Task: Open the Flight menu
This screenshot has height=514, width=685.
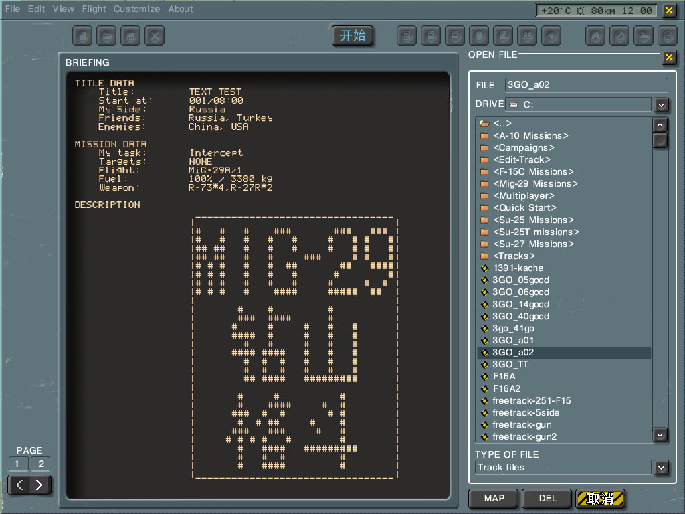Action: point(94,9)
